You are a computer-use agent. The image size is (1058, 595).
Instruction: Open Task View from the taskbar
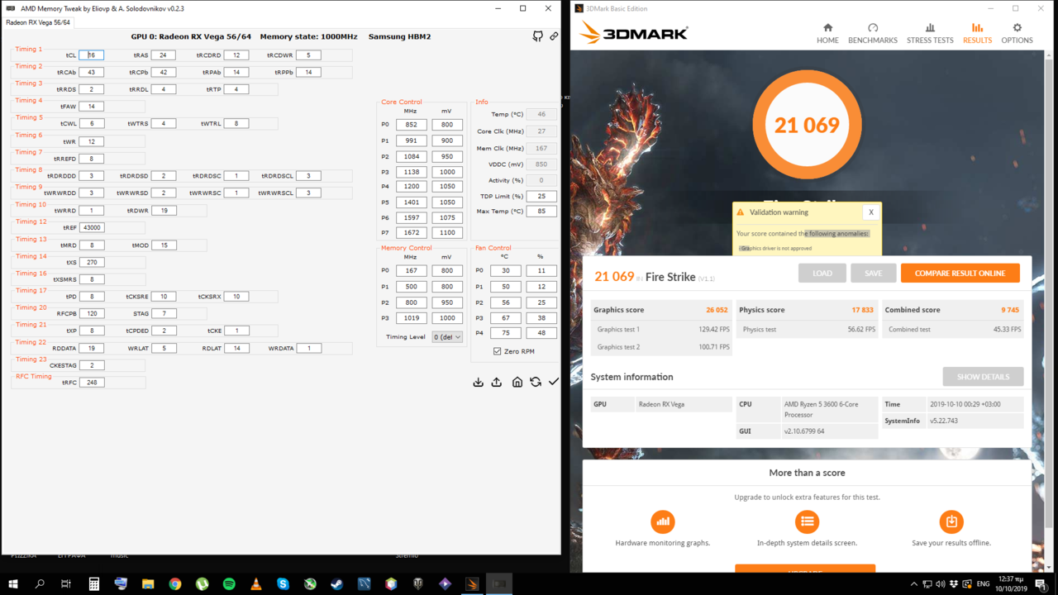pos(66,583)
